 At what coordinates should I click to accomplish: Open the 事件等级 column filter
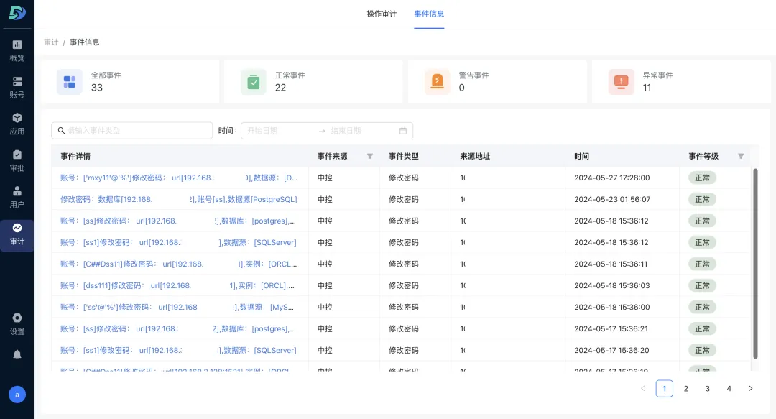tap(741, 156)
